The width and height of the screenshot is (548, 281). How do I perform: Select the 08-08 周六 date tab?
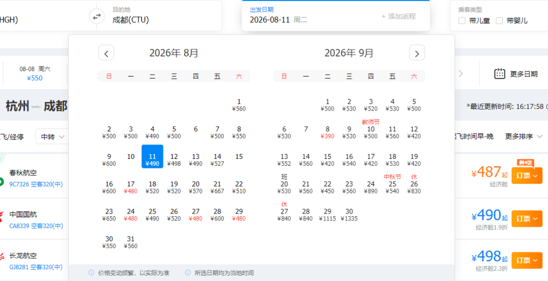(35, 73)
